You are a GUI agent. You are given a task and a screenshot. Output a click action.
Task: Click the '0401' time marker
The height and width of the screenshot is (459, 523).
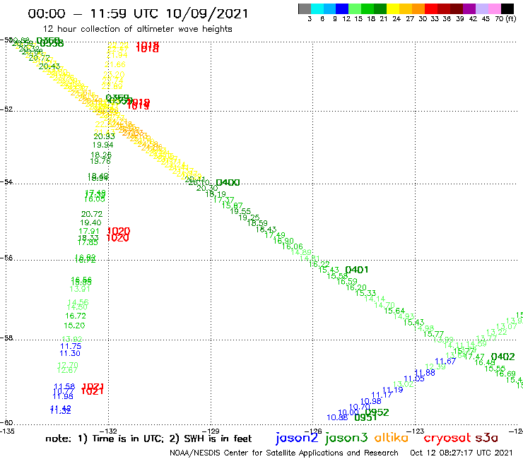(357, 270)
